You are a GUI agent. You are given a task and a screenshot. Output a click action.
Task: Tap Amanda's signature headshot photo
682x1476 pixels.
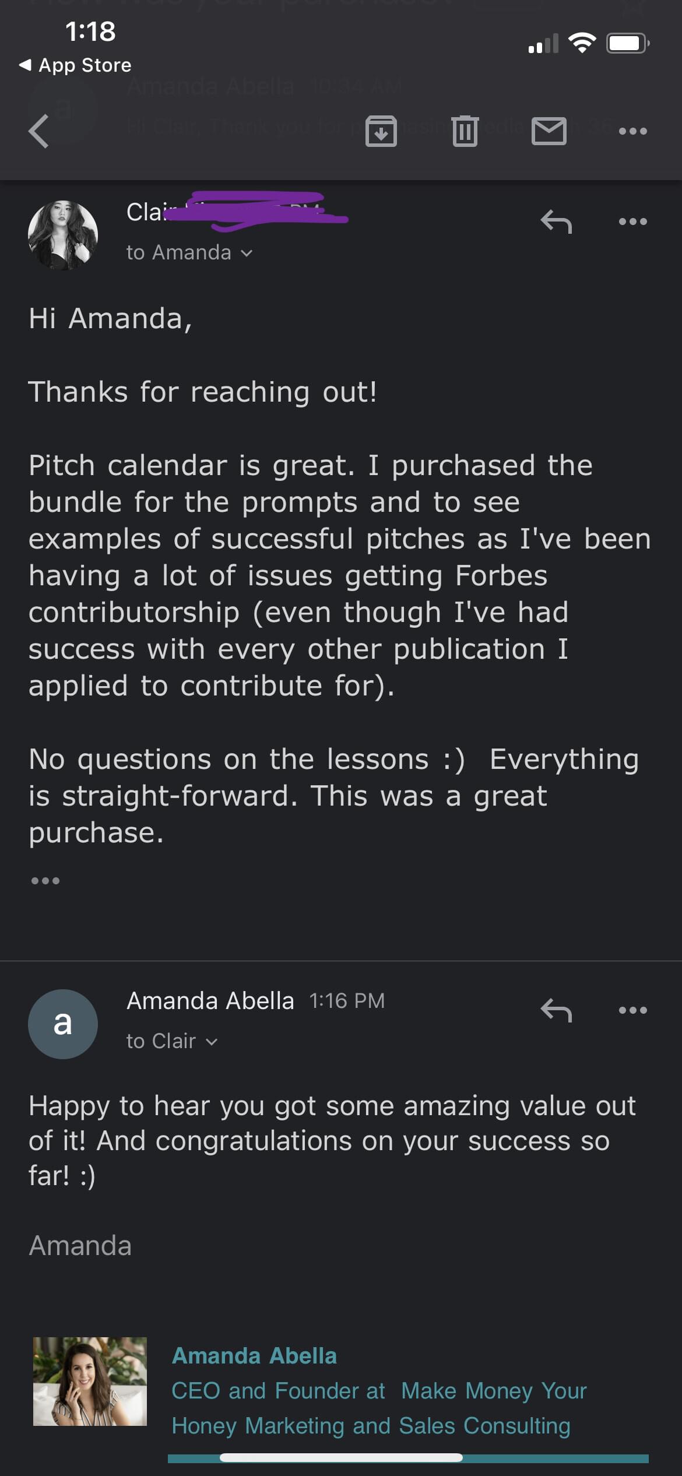tap(90, 1382)
